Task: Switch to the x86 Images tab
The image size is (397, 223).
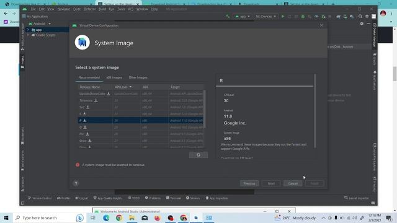Action: (114, 77)
